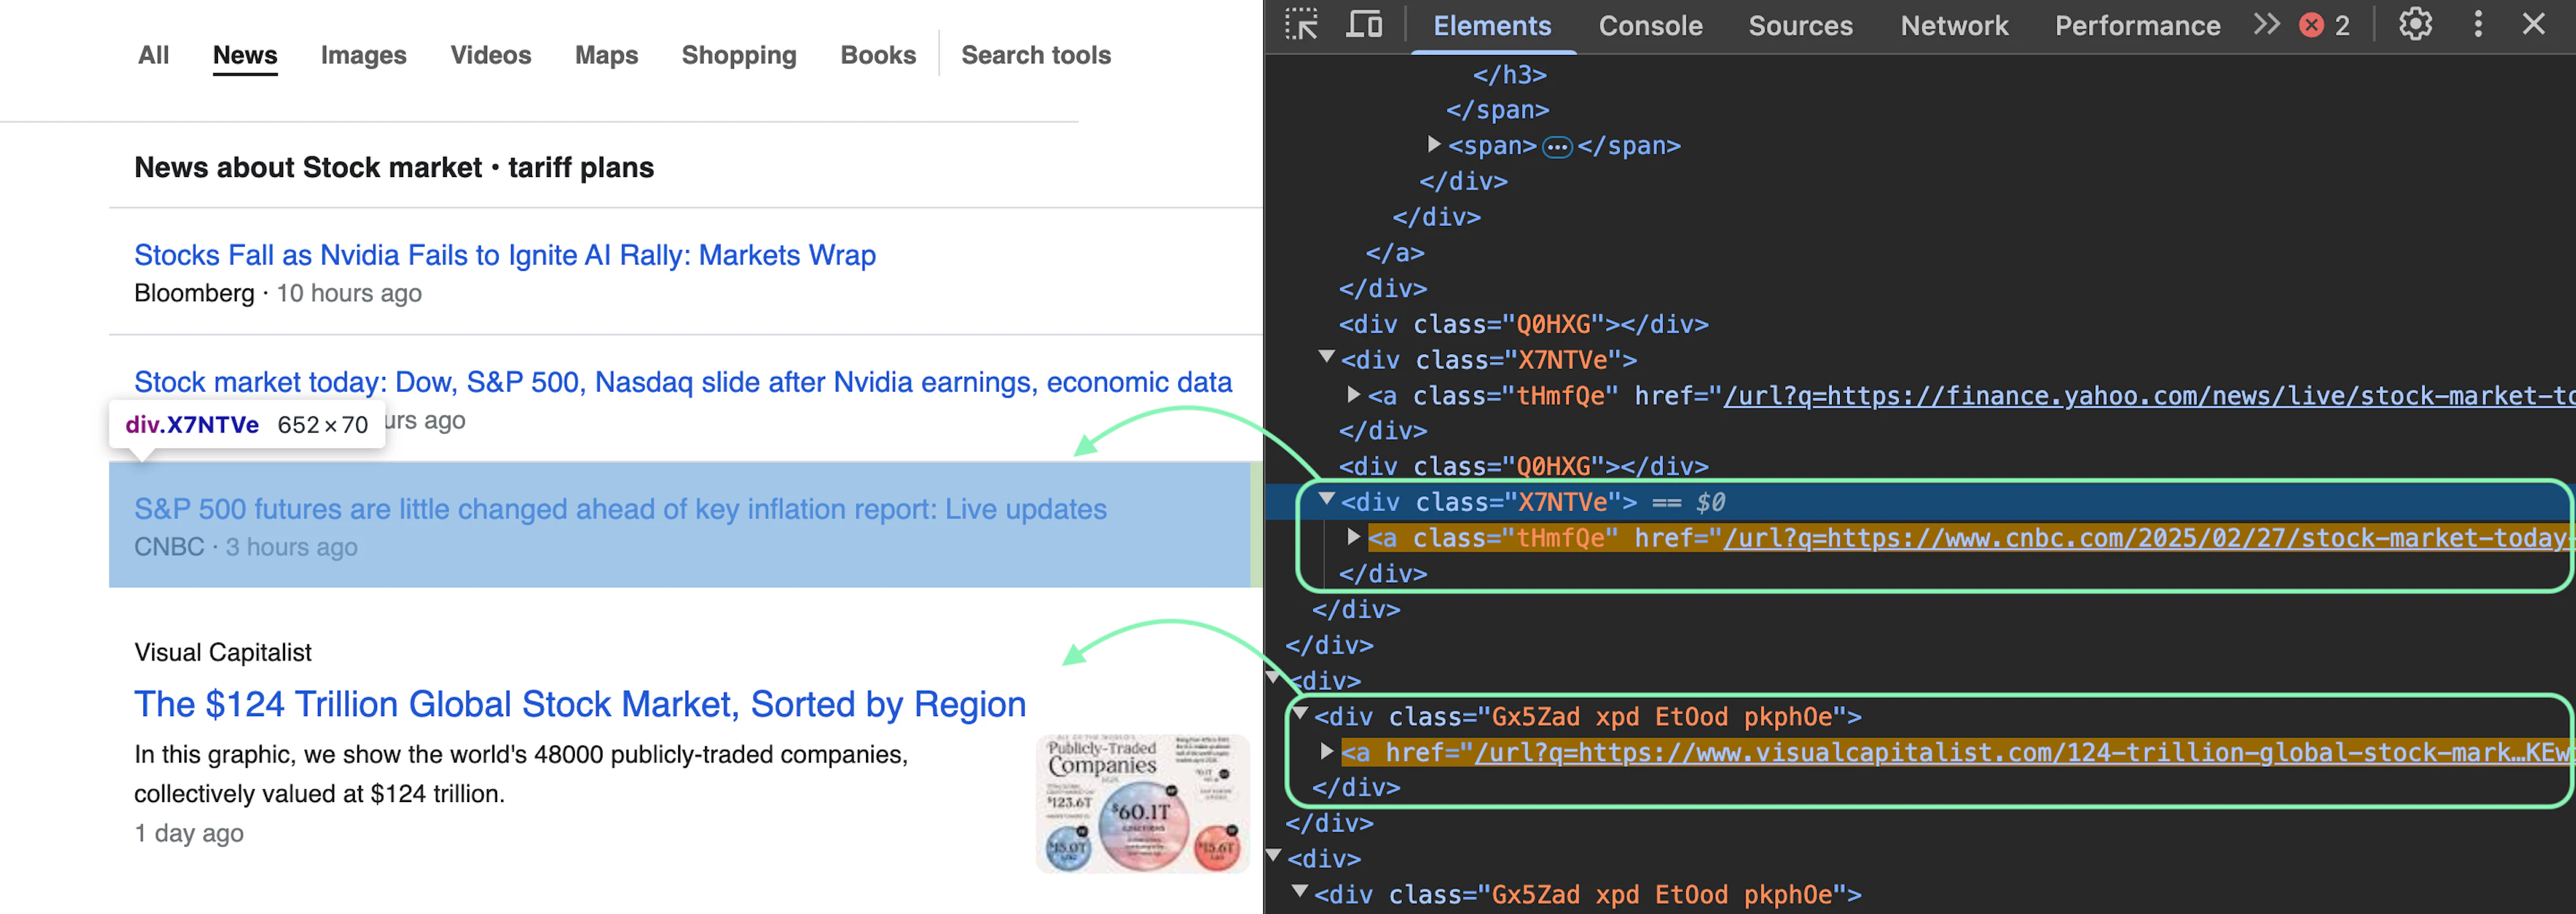Close the DevTools panel
The image size is (2576, 914).
coord(2533,24)
